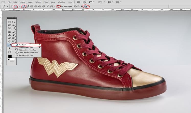Open the Filter menu

click(x=46, y=2)
